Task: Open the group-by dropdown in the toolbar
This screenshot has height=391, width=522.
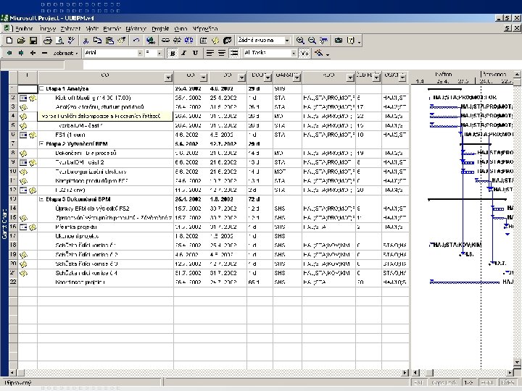Action: [x=287, y=41]
